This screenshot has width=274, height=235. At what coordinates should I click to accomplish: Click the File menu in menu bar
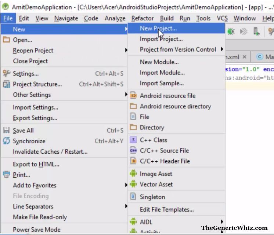point(8,18)
